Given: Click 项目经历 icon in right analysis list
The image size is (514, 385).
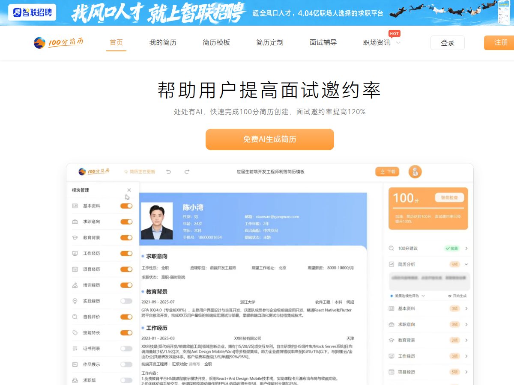Looking at the screenshot, I should pyautogui.click(x=391, y=372).
